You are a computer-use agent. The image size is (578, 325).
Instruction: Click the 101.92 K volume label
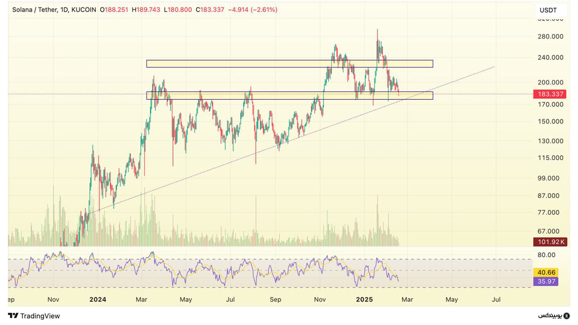click(x=550, y=242)
